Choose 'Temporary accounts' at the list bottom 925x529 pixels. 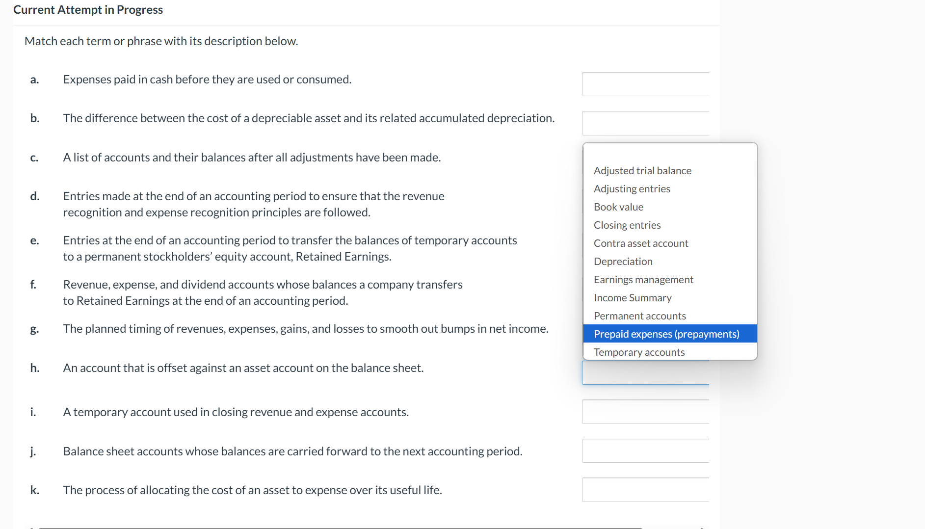[639, 352]
